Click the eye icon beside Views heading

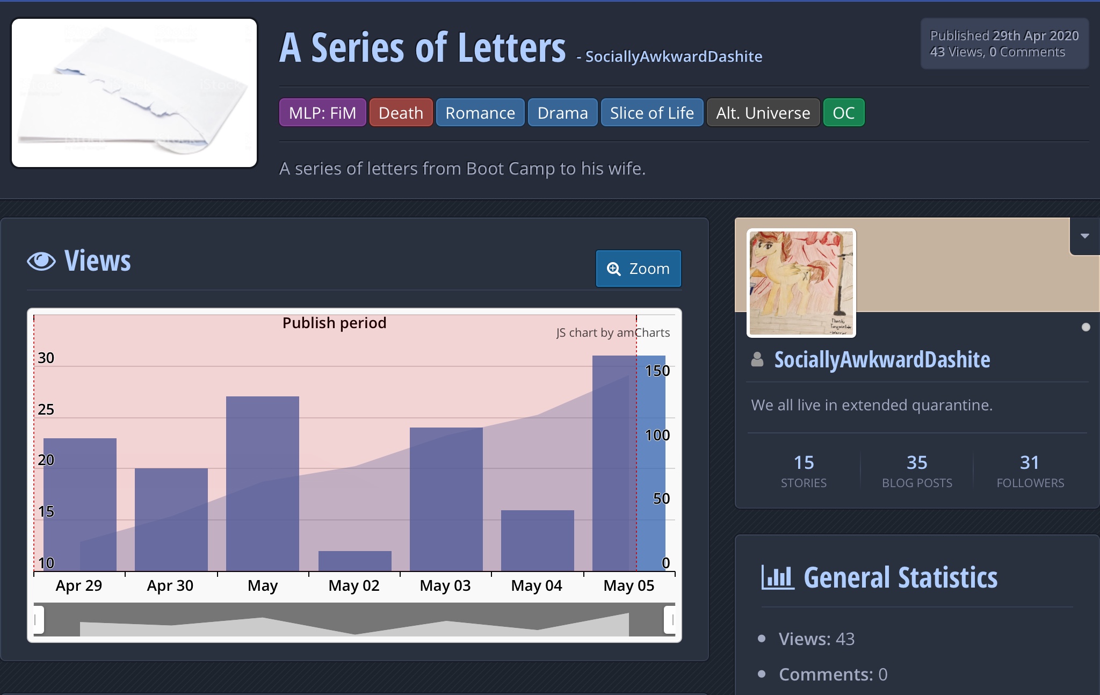pyautogui.click(x=41, y=261)
